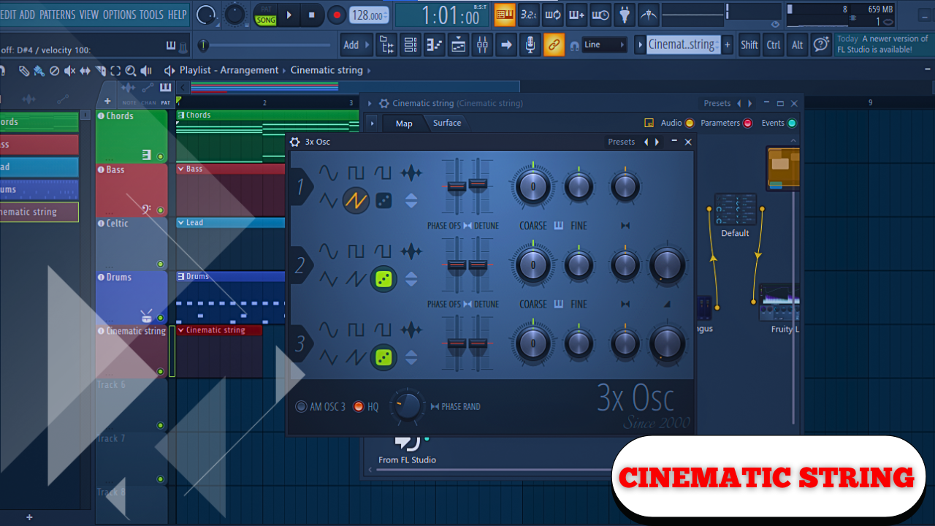Select sine waveform for oscillator 1
Screen dimensions: 935x526
click(328, 173)
